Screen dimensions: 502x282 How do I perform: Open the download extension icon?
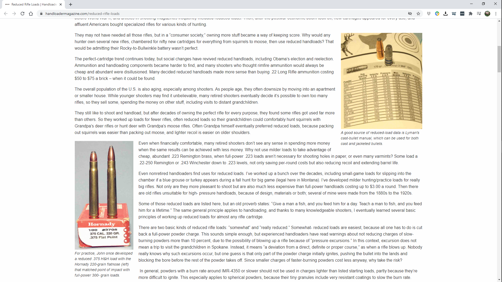[x=446, y=14]
